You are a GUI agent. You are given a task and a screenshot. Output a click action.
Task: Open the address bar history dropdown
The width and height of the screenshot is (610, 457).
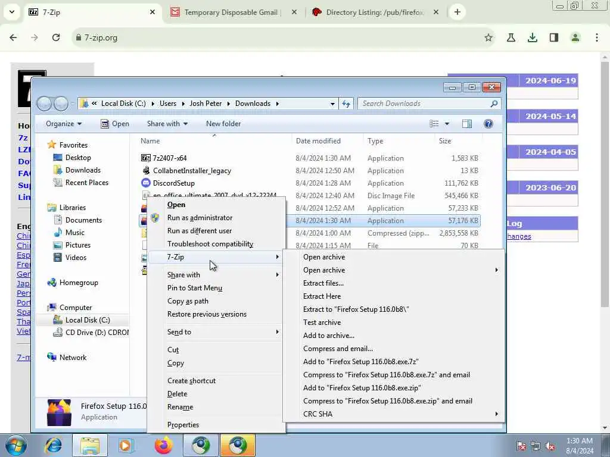point(332,104)
